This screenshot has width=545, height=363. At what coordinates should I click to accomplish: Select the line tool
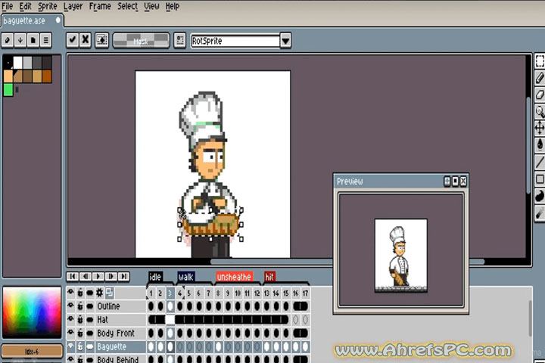[x=540, y=162]
